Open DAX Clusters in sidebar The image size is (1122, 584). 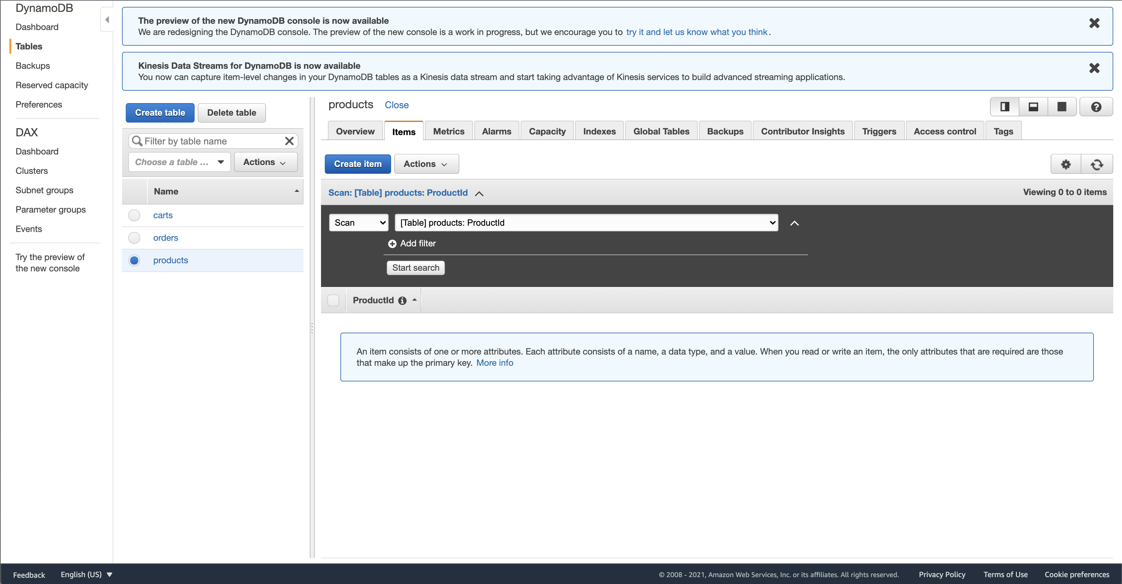coord(31,171)
